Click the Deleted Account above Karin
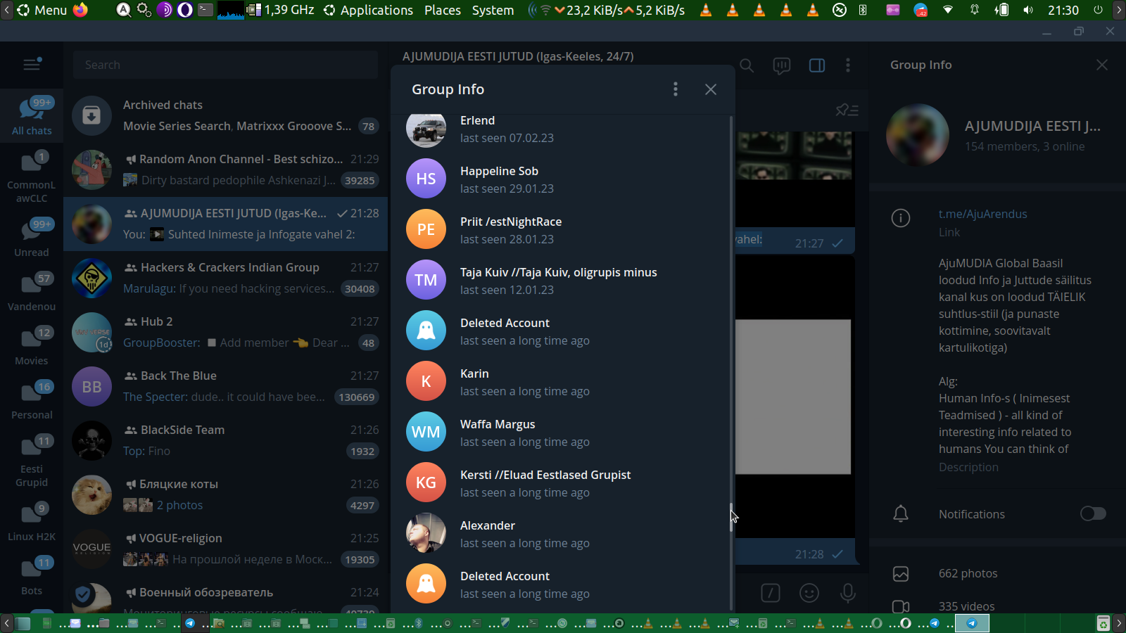This screenshot has height=633, width=1126. [561, 331]
